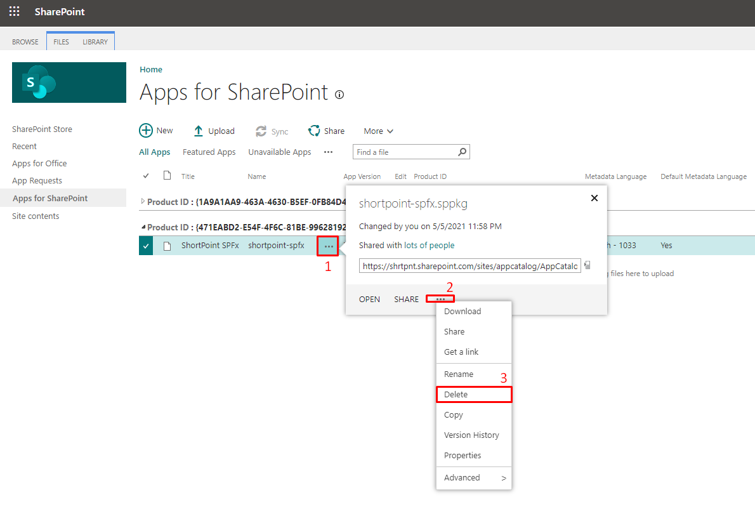The image size is (755, 509).
Task: Open Apps for Office in sidebar
Action: (39, 164)
